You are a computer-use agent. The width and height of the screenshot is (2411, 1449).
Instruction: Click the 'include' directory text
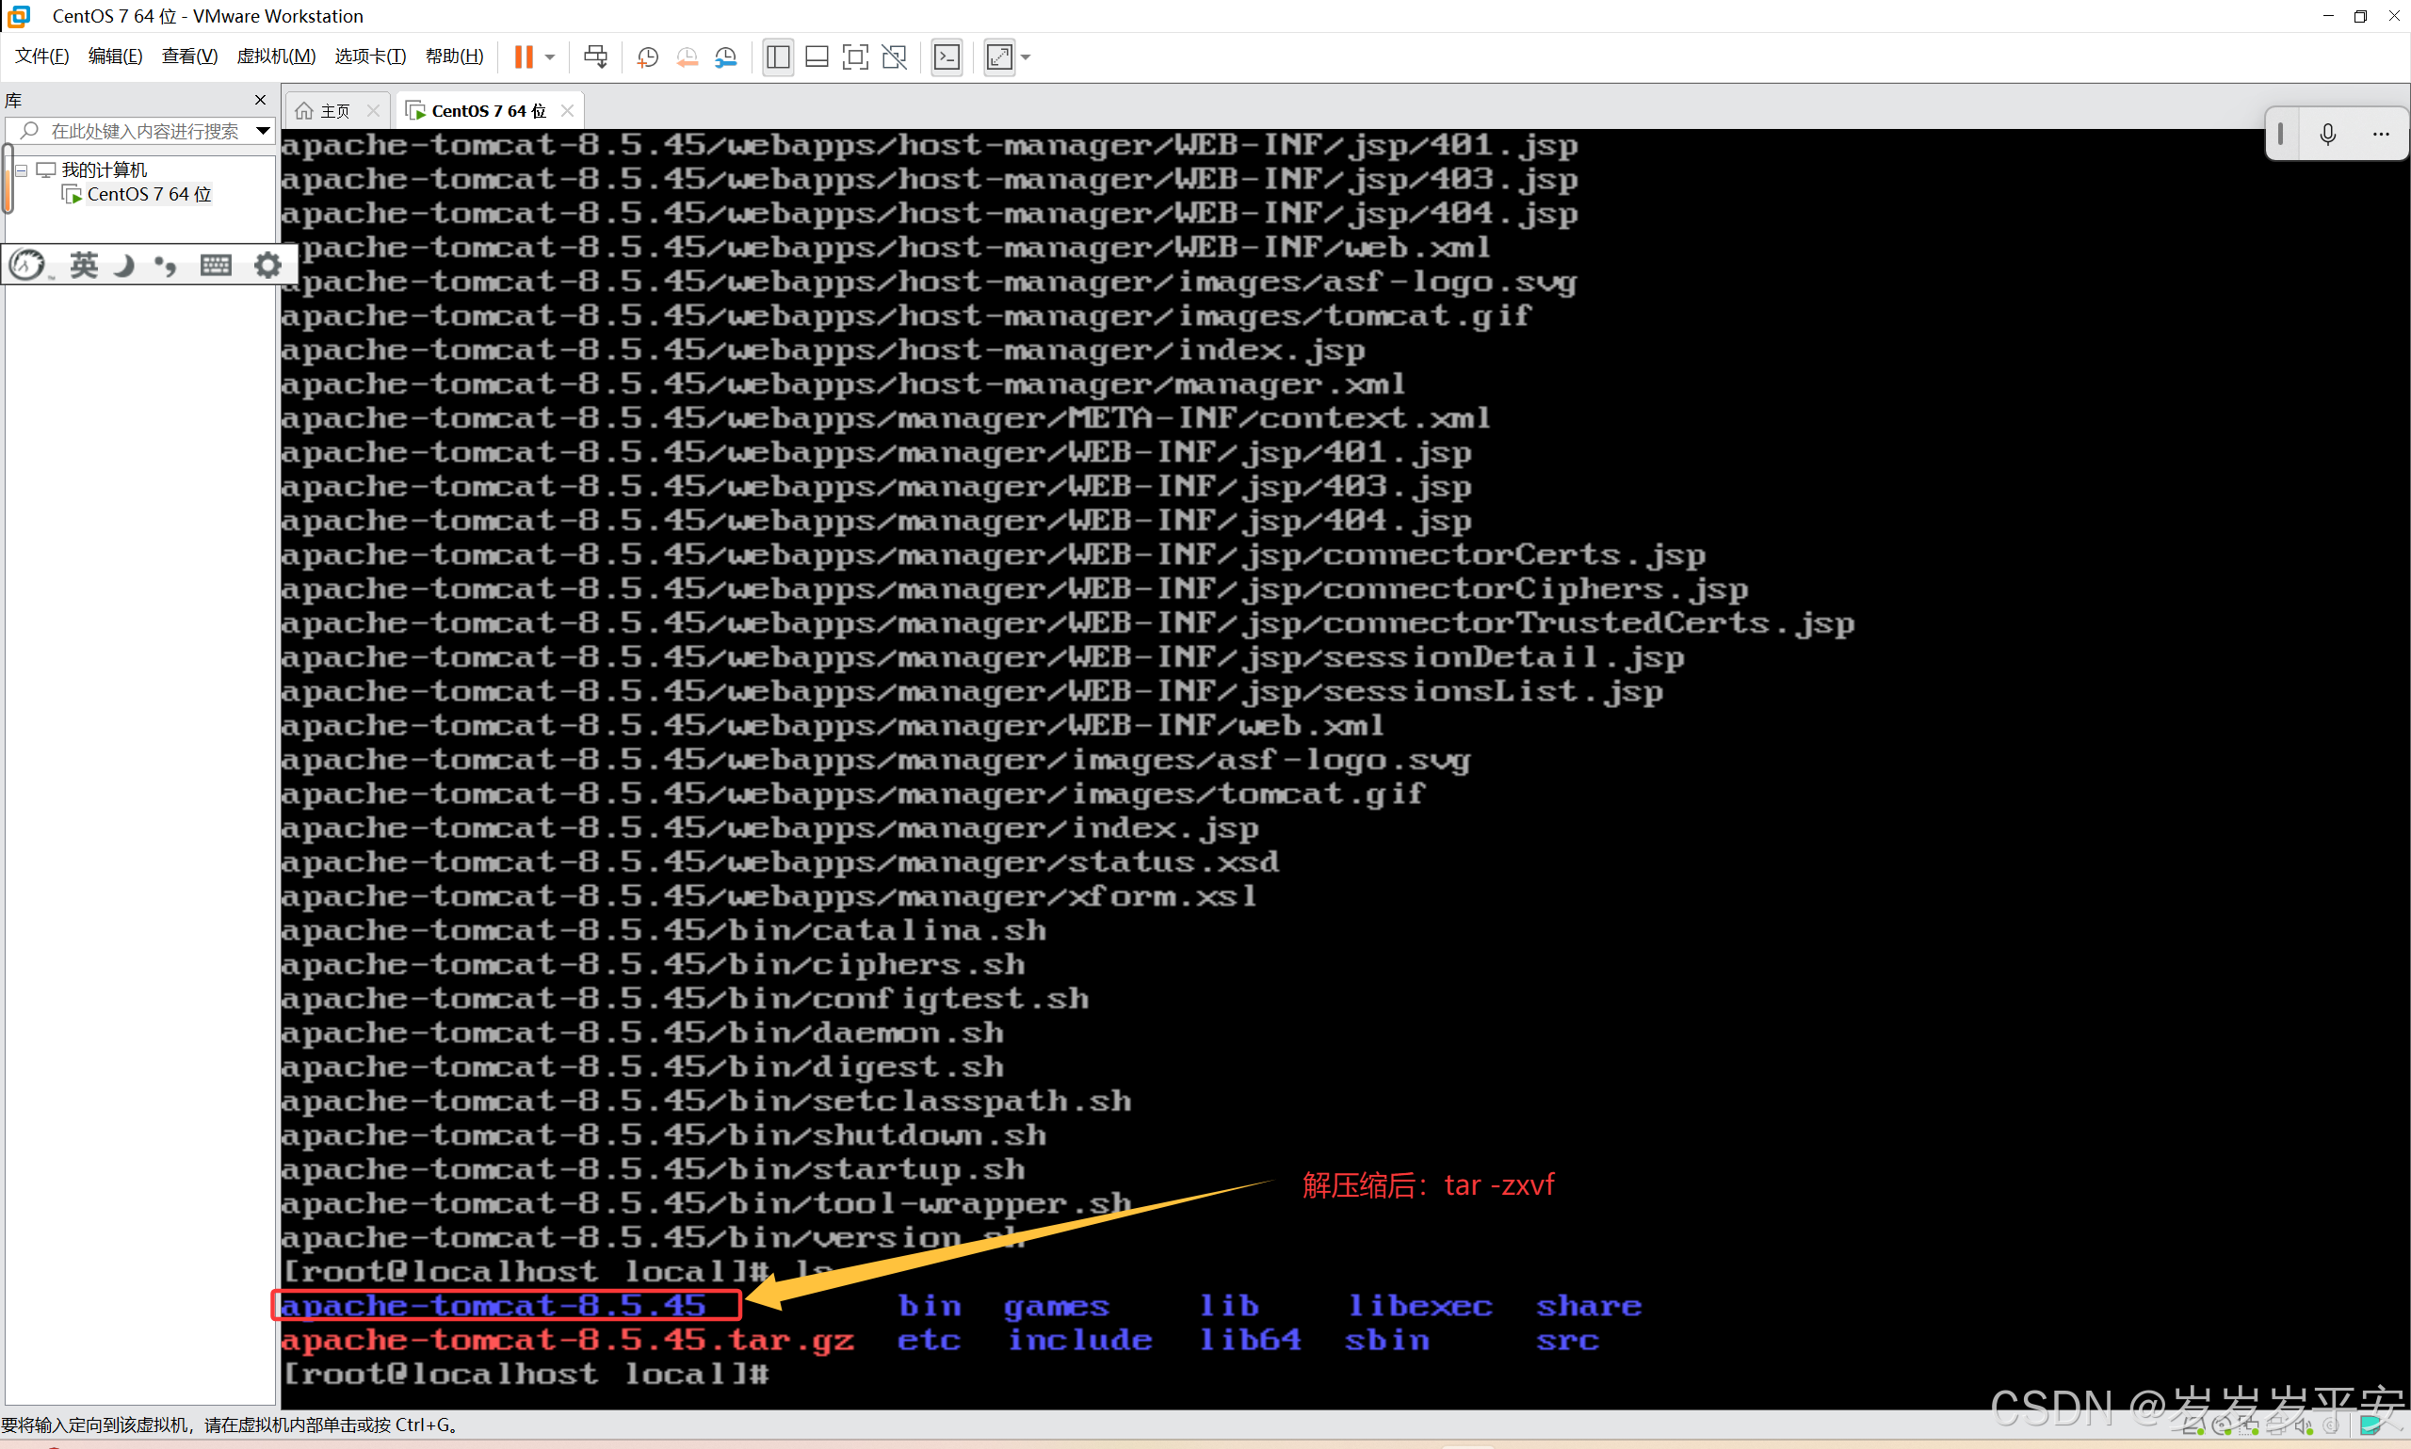point(1080,1340)
